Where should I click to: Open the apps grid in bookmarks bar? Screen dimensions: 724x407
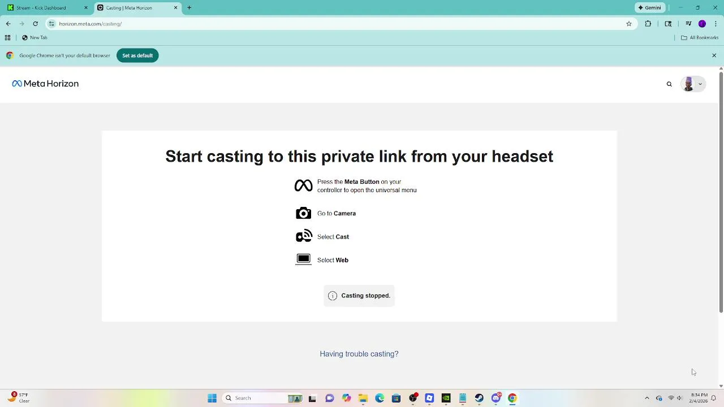[x=7, y=37]
